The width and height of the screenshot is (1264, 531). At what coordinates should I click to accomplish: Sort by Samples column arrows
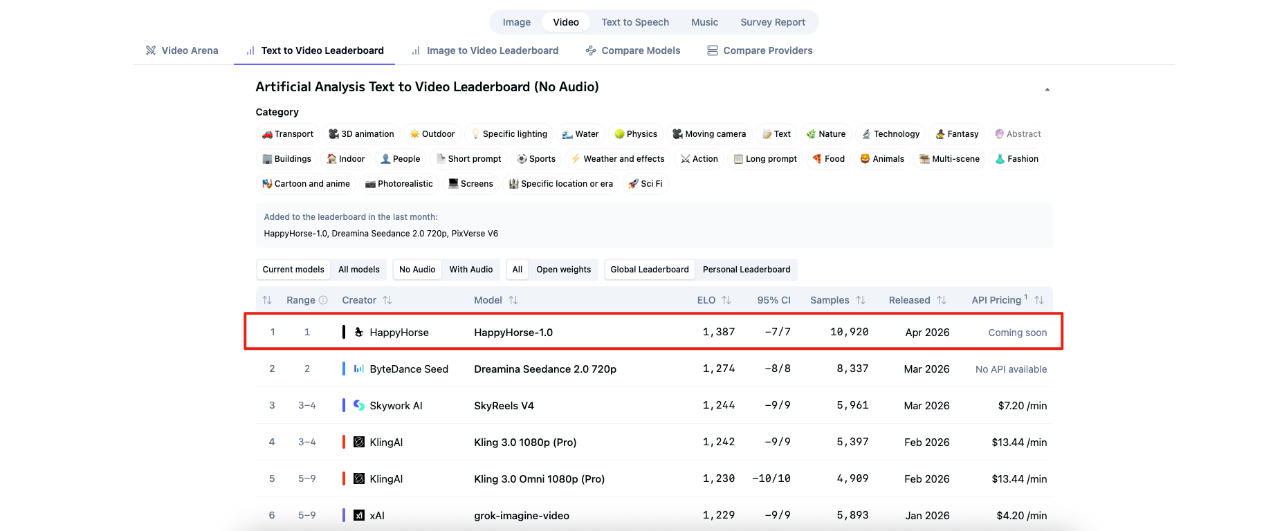click(x=861, y=300)
